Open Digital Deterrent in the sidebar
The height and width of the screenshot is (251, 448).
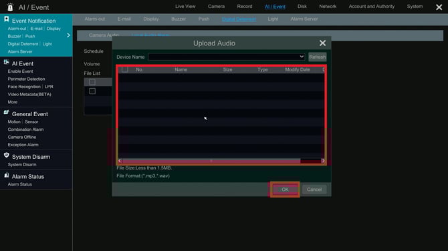click(23, 44)
